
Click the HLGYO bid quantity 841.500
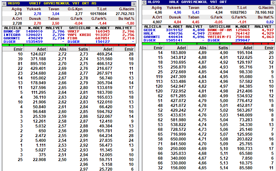(x=178, y=144)
